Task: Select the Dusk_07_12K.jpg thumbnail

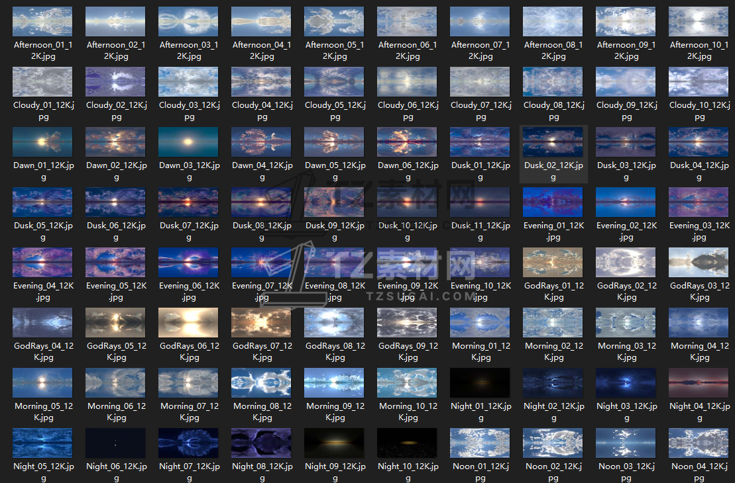Action: (188, 202)
